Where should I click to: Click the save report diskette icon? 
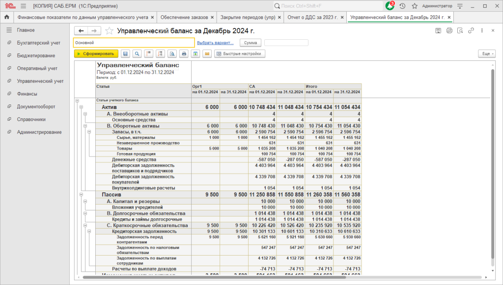[125, 54]
